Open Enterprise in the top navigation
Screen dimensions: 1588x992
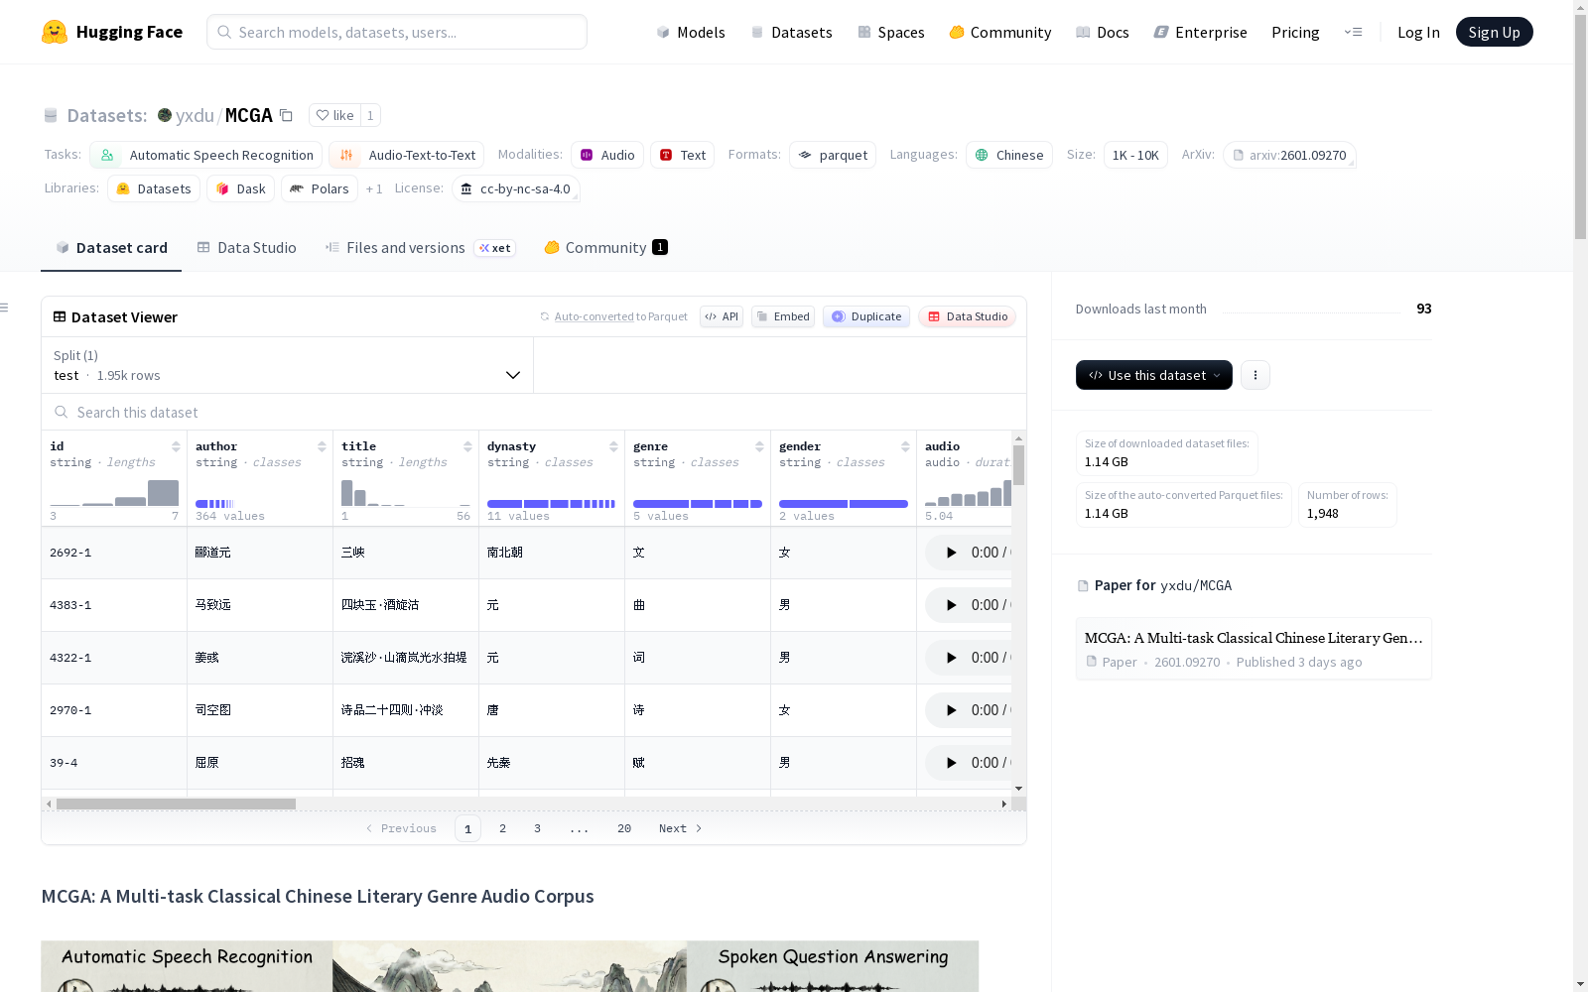point(1201,32)
